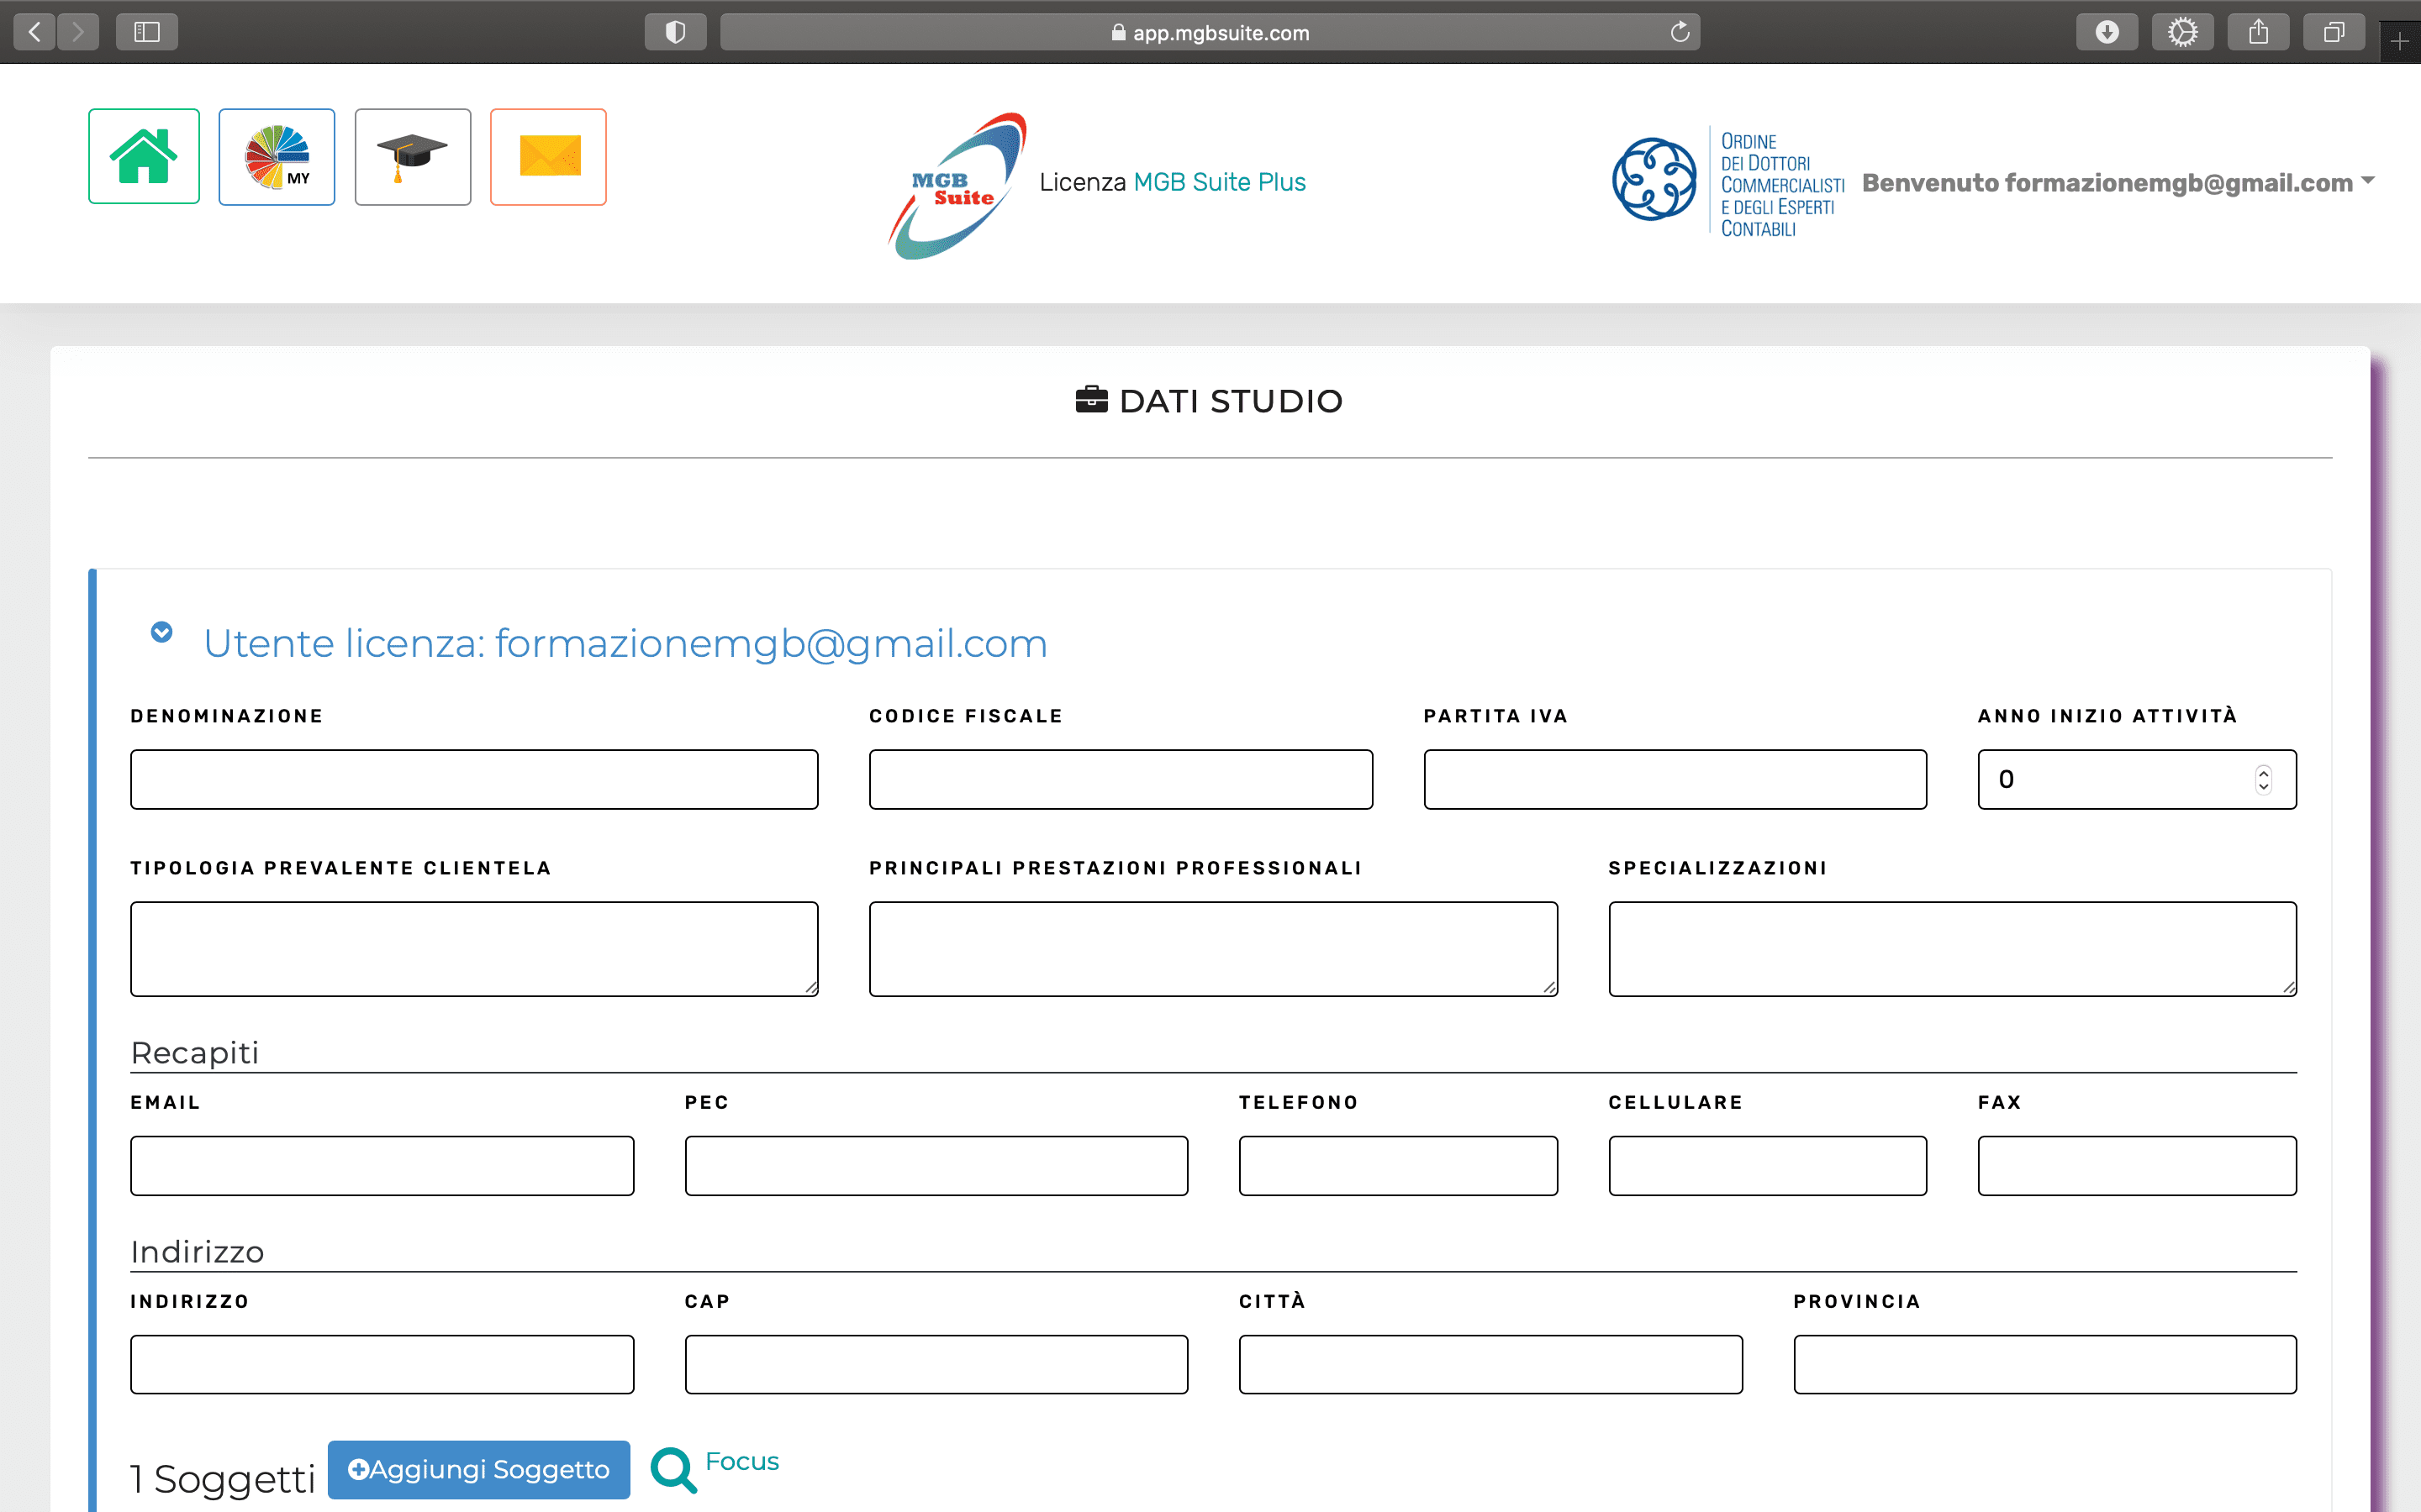Open Safari downloads icon
The height and width of the screenshot is (1512, 2421).
(2107, 32)
